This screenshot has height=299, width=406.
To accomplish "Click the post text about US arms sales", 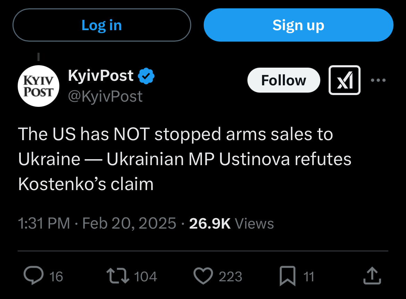I will click(x=185, y=159).
